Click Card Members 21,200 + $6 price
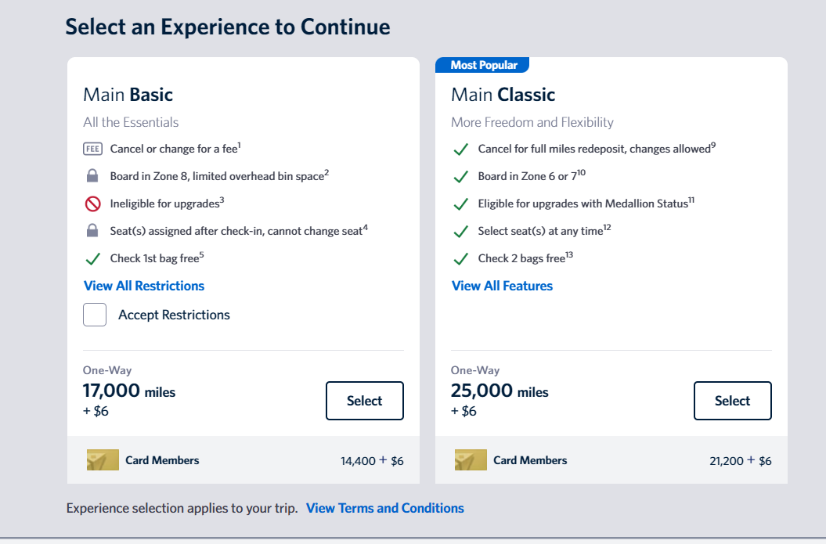 click(x=740, y=461)
